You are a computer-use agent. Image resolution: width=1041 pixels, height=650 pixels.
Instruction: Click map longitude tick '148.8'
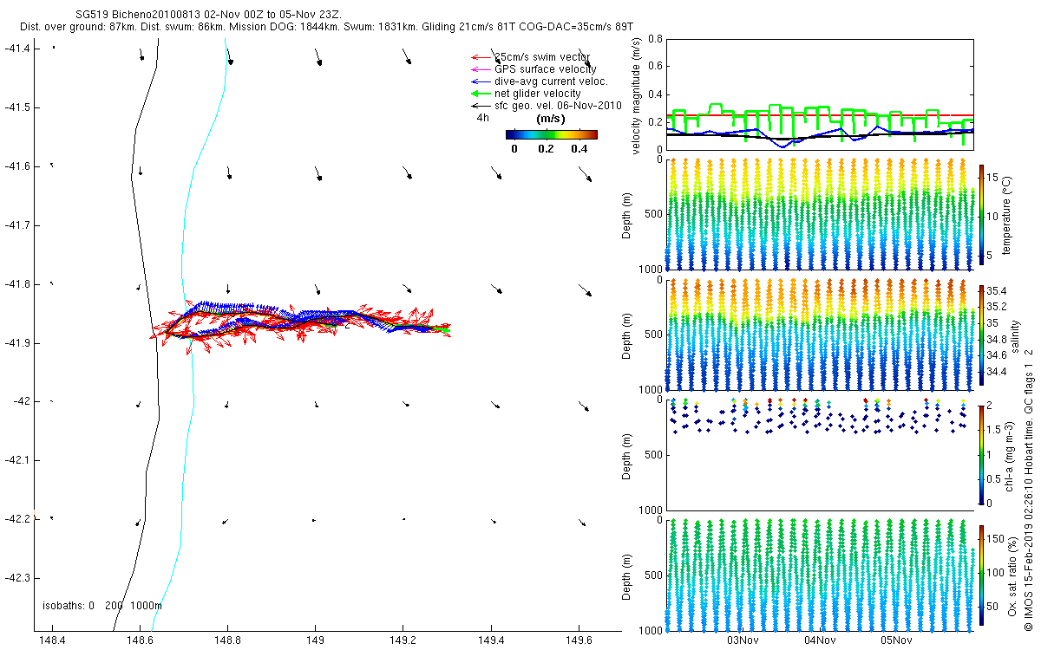[x=227, y=640]
